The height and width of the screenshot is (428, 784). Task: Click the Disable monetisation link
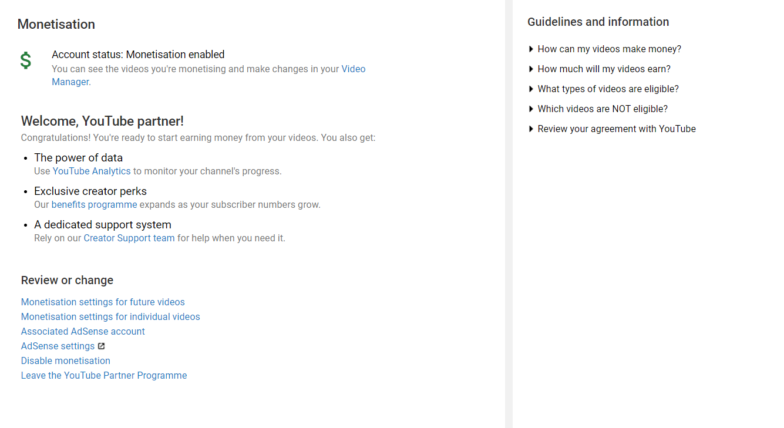66,361
